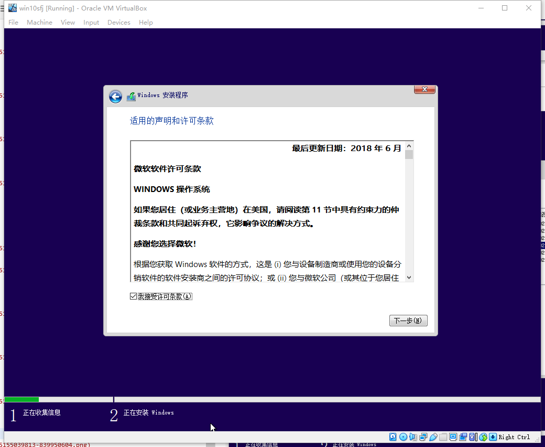Image resolution: width=545 pixels, height=447 pixels.
Task: Click the blue back arrow in setup
Action: tap(115, 97)
